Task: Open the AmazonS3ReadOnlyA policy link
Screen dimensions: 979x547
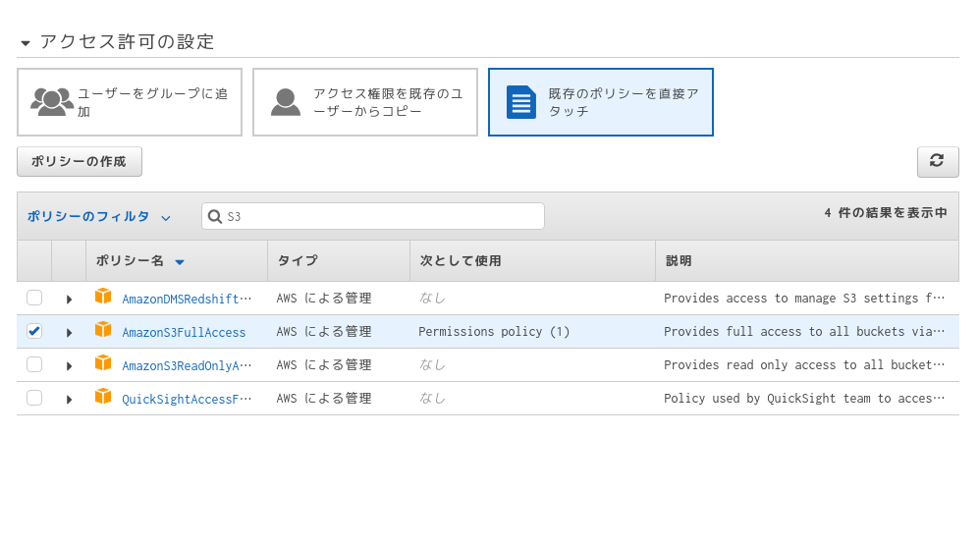Action: [x=187, y=366]
